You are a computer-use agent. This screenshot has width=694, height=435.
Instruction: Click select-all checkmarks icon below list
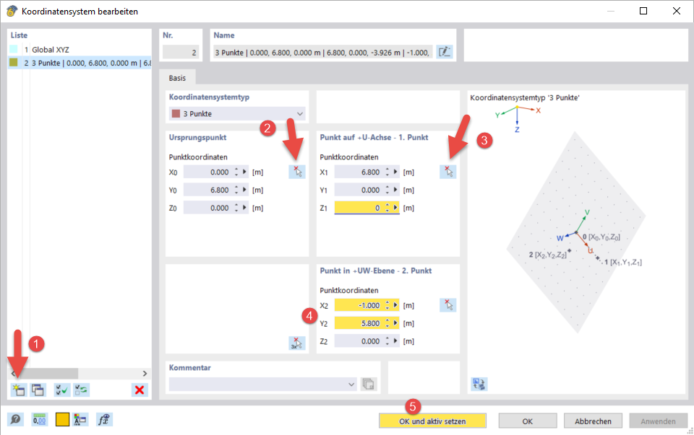tap(62, 390)
